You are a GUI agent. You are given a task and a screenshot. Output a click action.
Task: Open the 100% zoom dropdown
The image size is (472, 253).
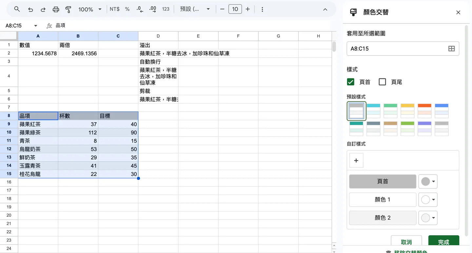(90, 9)
